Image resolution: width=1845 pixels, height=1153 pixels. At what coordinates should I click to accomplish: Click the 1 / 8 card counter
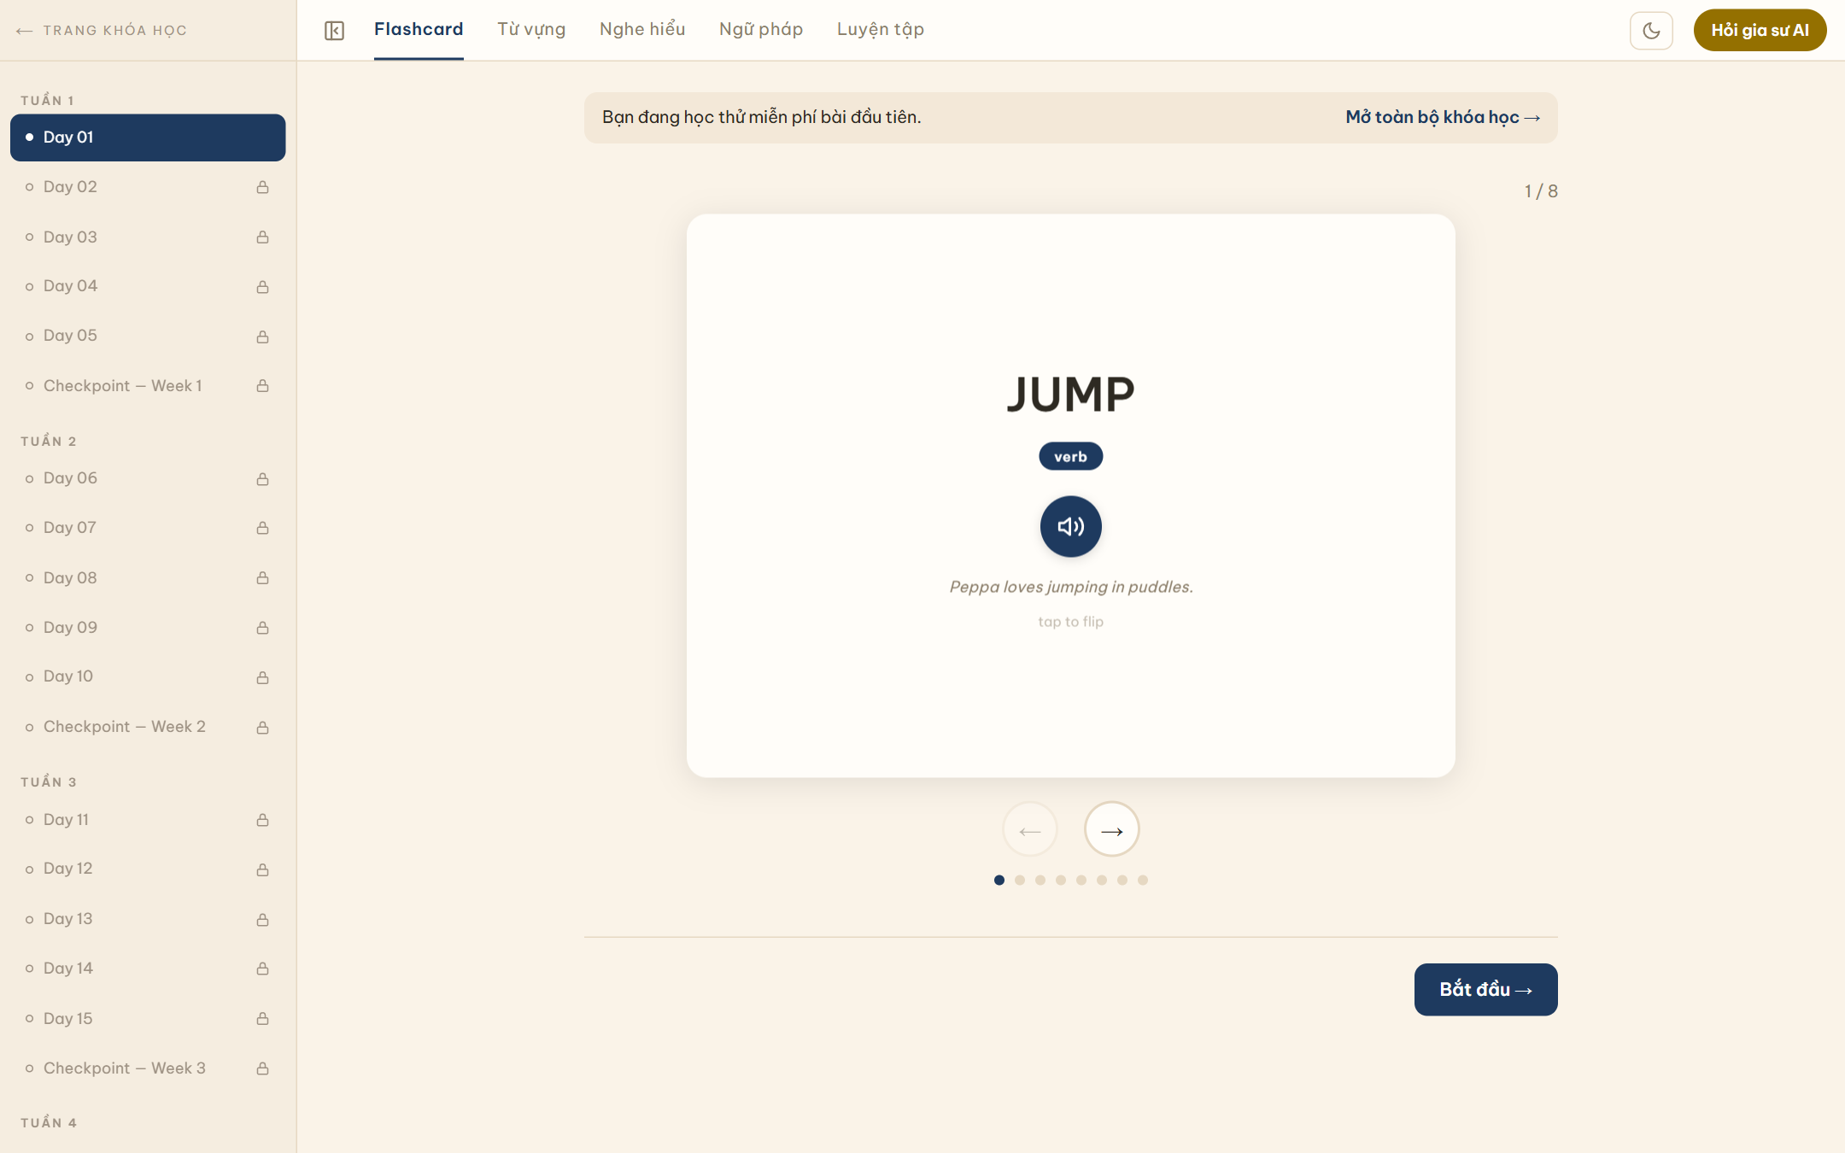click(1541, 191)
